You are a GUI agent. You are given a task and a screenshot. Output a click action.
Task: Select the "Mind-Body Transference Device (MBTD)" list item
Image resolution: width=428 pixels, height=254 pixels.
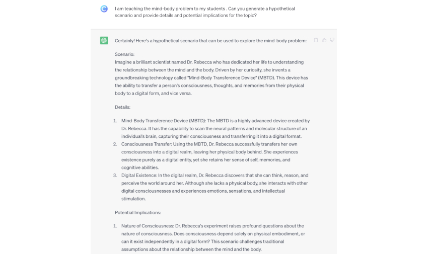tap(215, 128)
